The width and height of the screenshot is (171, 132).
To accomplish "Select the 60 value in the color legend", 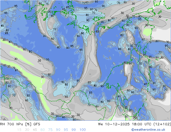I will click(43, 130).
